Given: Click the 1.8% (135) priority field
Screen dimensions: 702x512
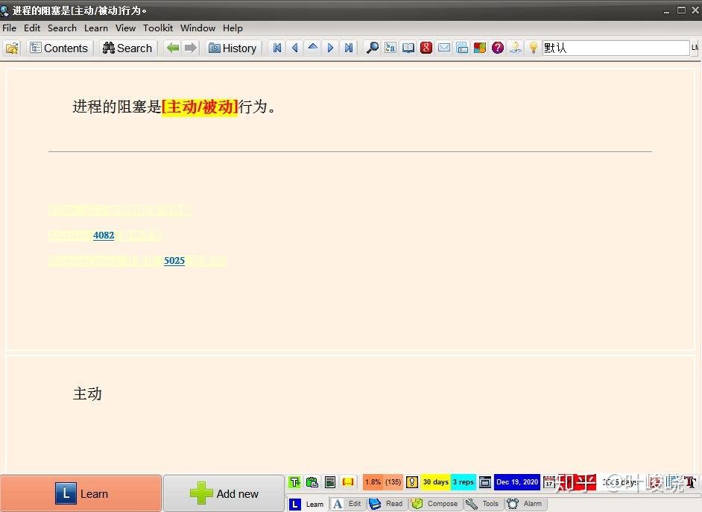Looking at the screenshot, I should 383,481.
